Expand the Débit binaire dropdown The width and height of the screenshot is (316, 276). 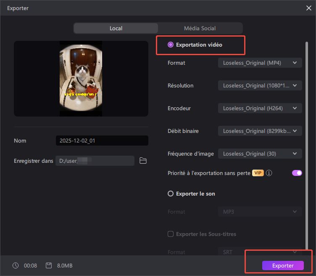[x=260, y=131]
